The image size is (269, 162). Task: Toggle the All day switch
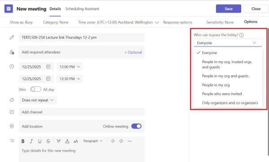[x=36, y=89]
